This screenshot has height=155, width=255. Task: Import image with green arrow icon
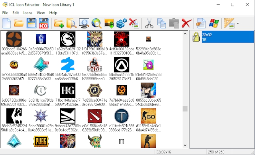point(109,24)
